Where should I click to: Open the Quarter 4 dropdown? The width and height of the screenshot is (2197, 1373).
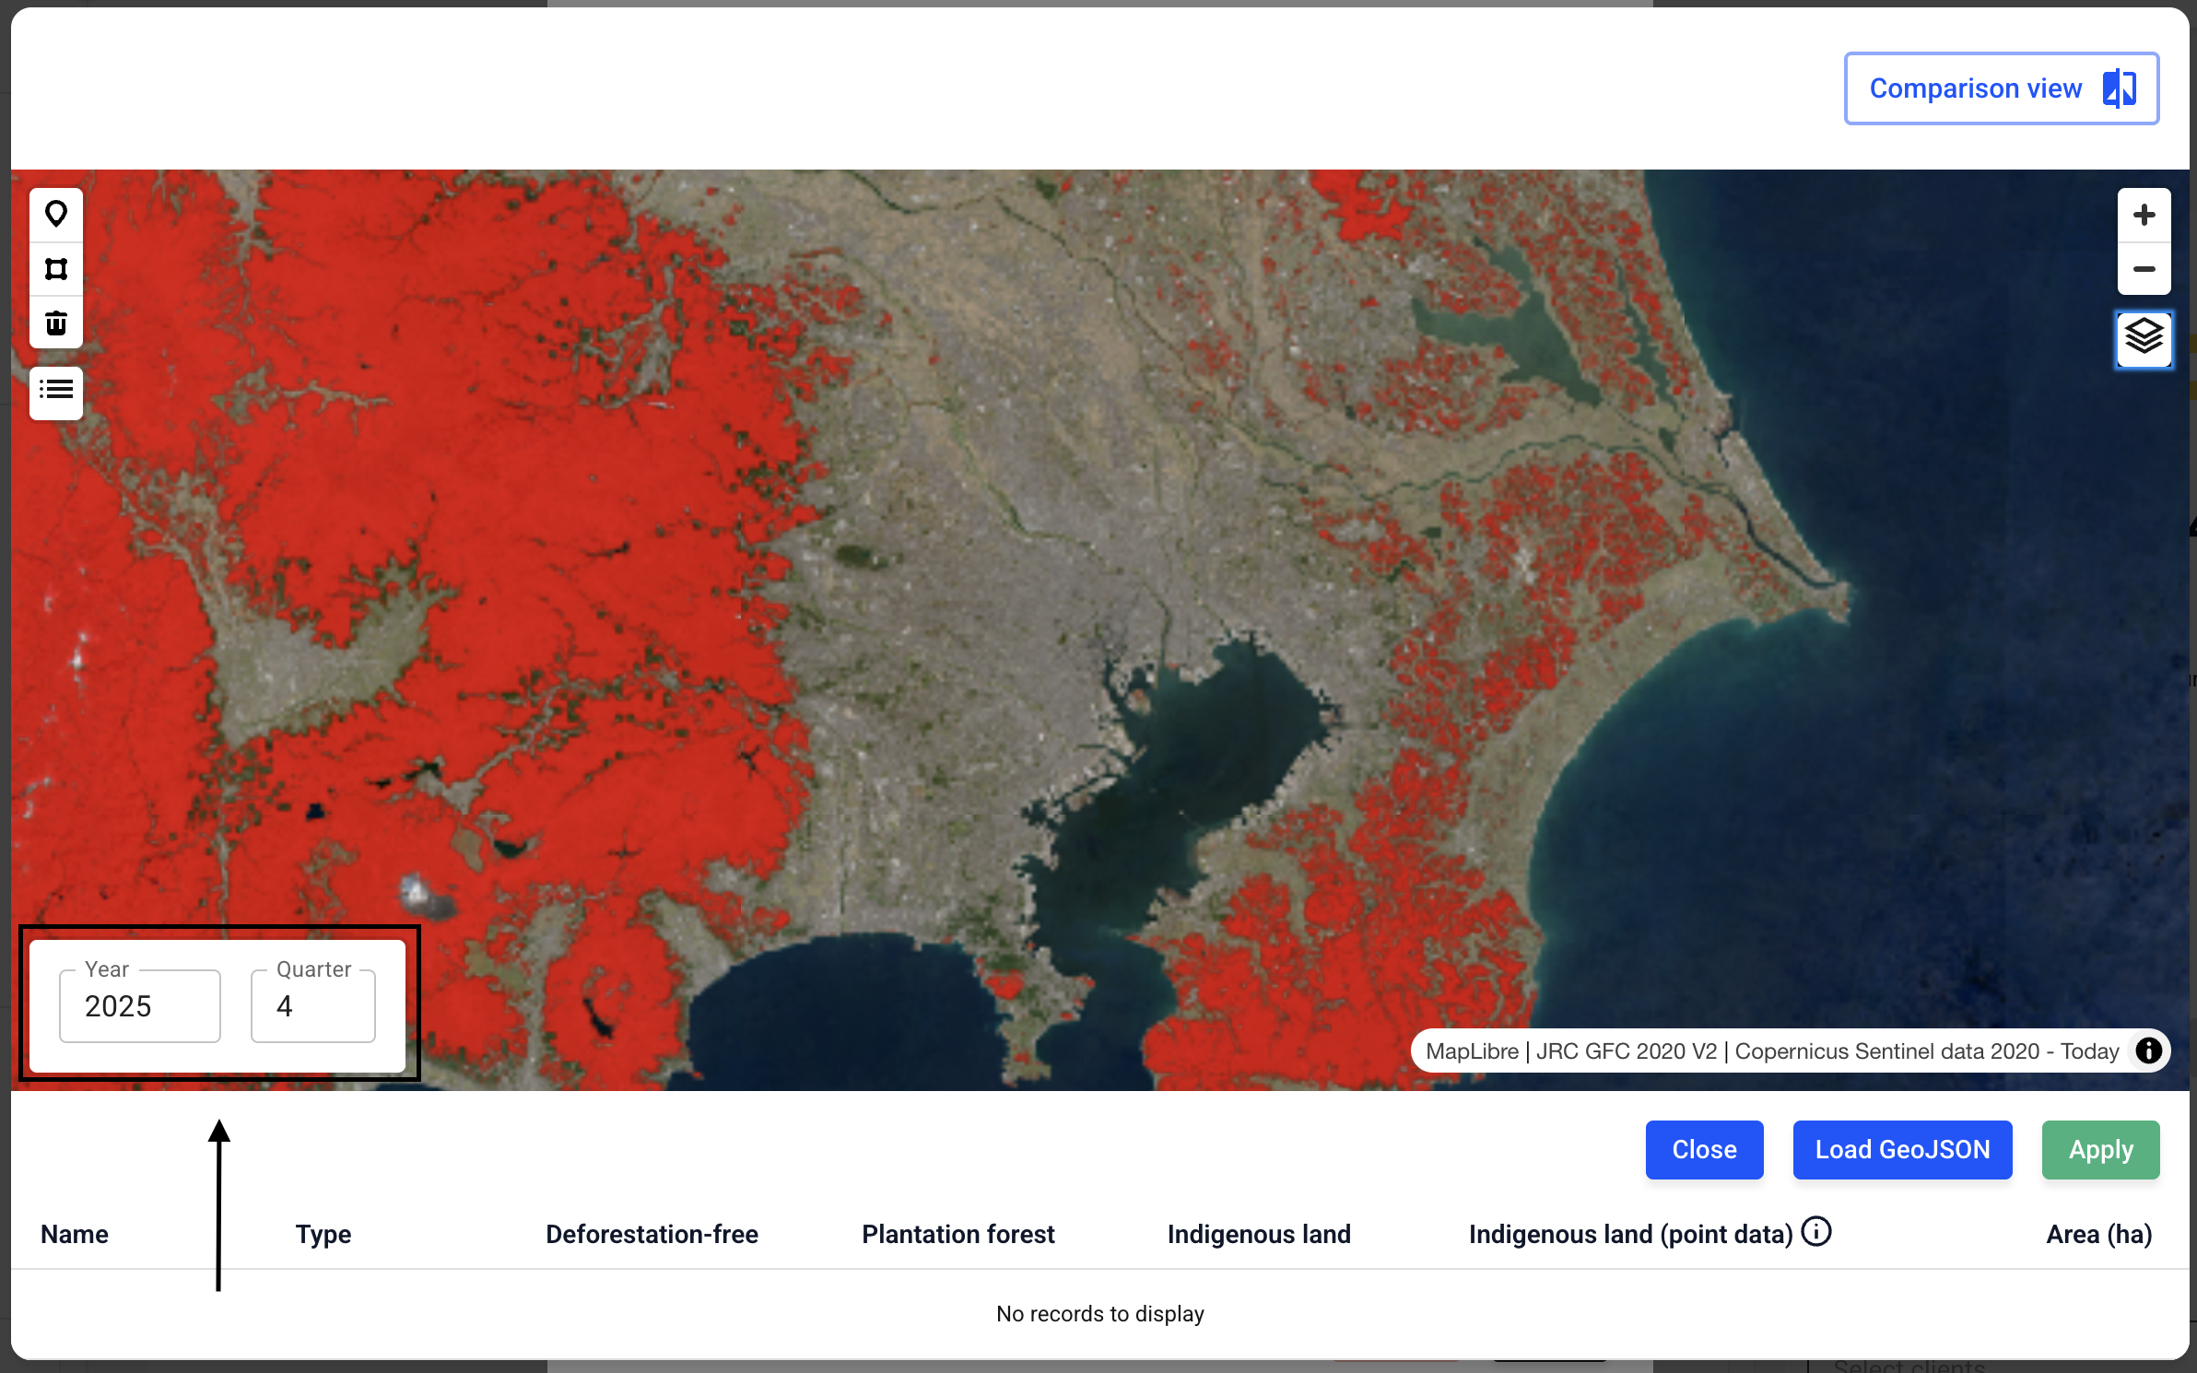click(313, 1006)
